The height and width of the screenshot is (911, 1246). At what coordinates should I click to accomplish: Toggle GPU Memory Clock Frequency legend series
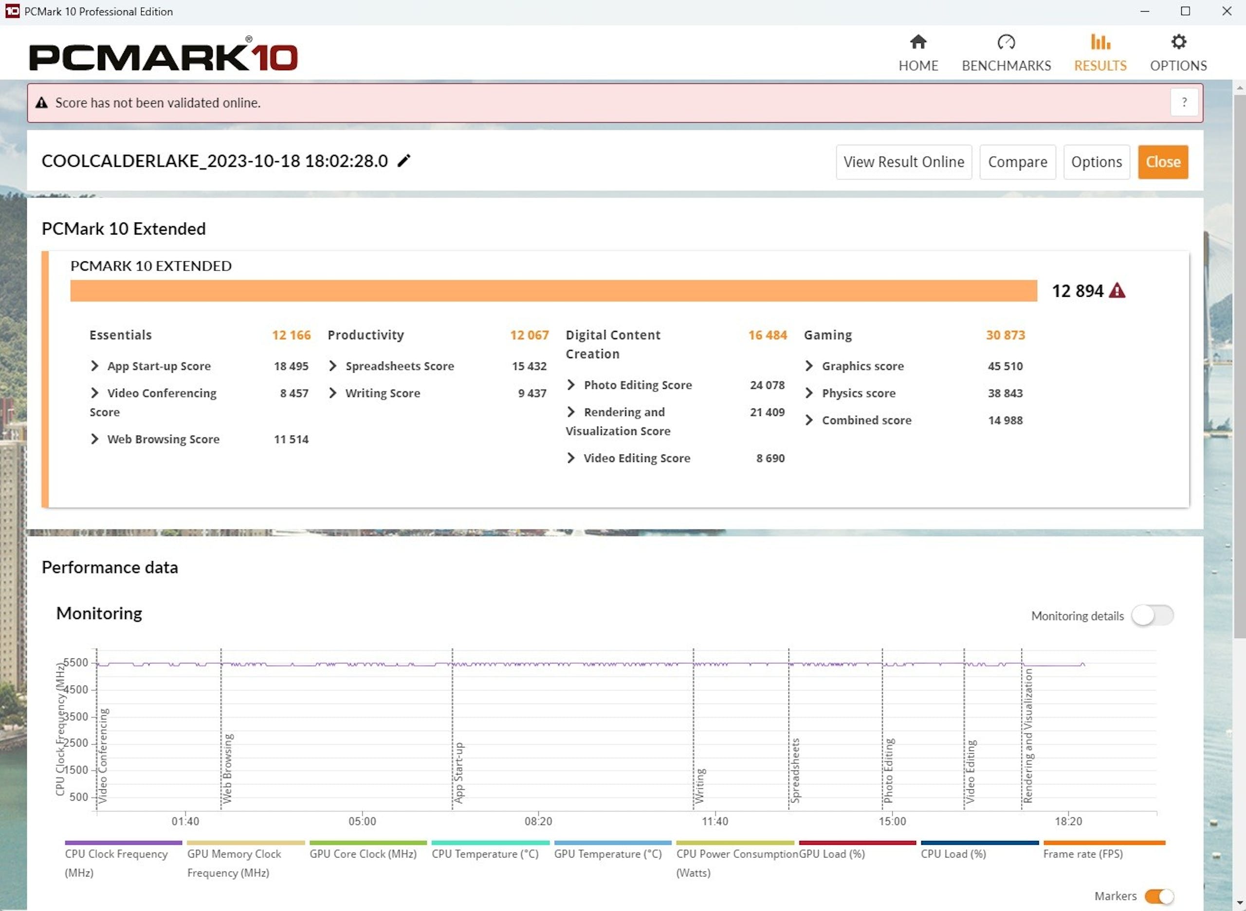pyautogui.click(x=245, y=859)
